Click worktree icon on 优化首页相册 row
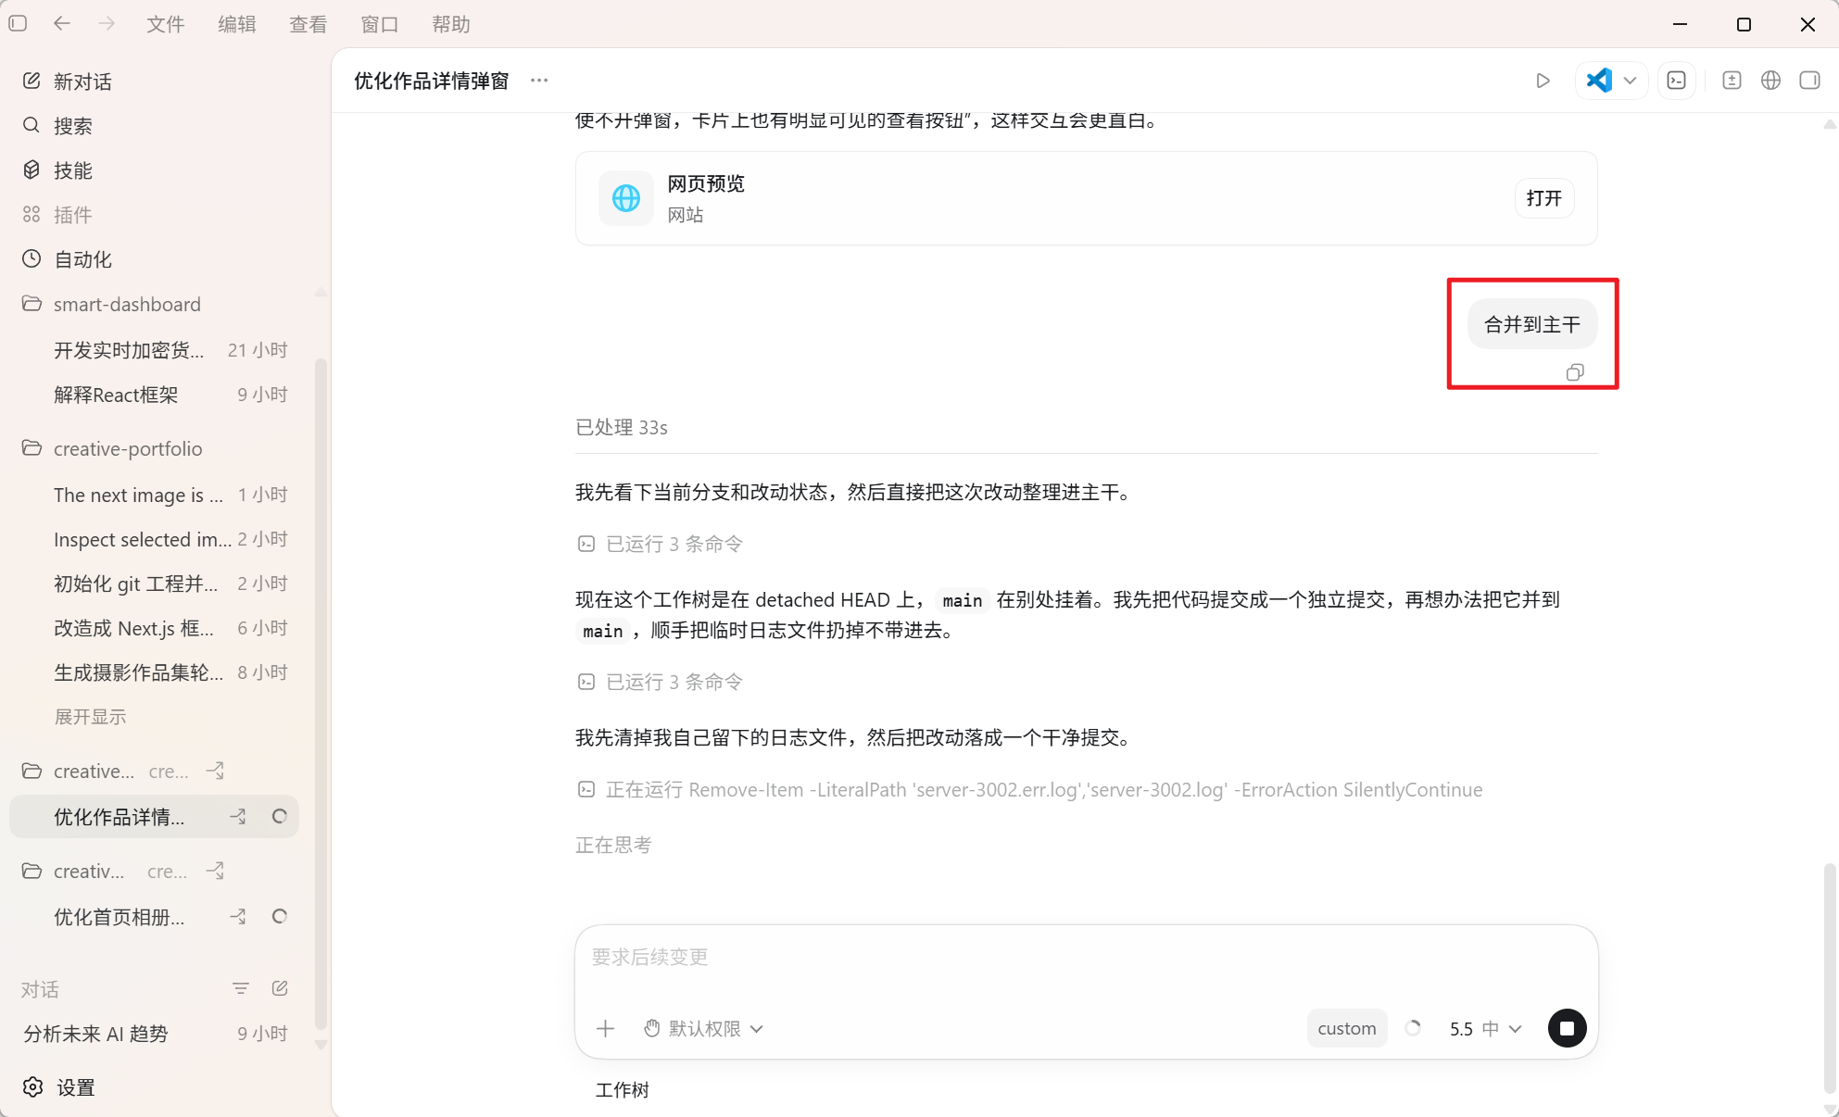1839x1117 pixels. [x=238, y=917]
